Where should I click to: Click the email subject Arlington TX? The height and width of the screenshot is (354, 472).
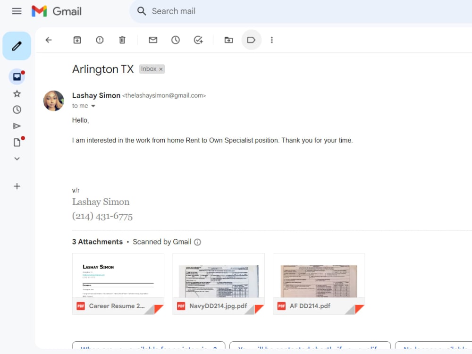coord(103,69)
